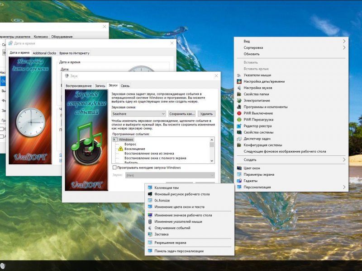This screenshot has width=362, height=271.
Task: Switch to the Воспроизведение tab in Sound window
Action: click(79, 86)
